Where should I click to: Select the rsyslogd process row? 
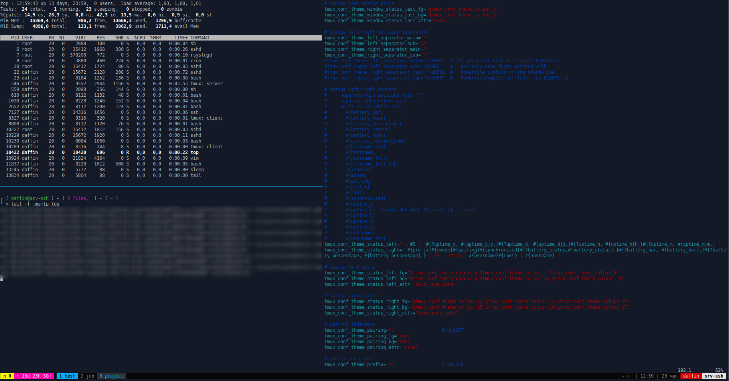(161, 55)
